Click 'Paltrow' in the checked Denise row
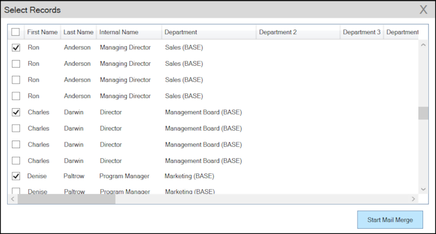This screenshot has height=234, width=436. 74,176
